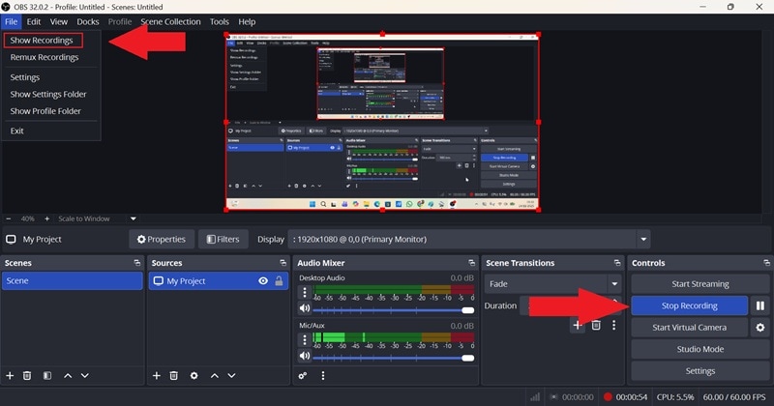Viewport: 774px width, 406px height.
Task: Float the Scene Transitions dock
Action: pos(617,263)
